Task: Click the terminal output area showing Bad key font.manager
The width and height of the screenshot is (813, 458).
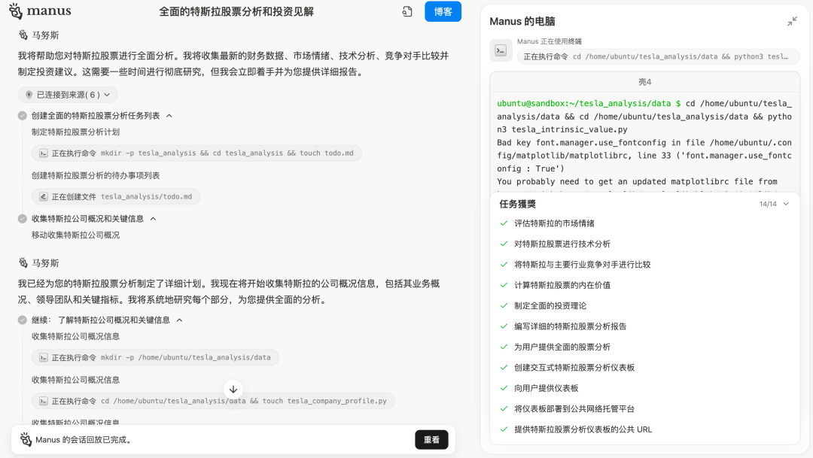Action: (644, 156)
